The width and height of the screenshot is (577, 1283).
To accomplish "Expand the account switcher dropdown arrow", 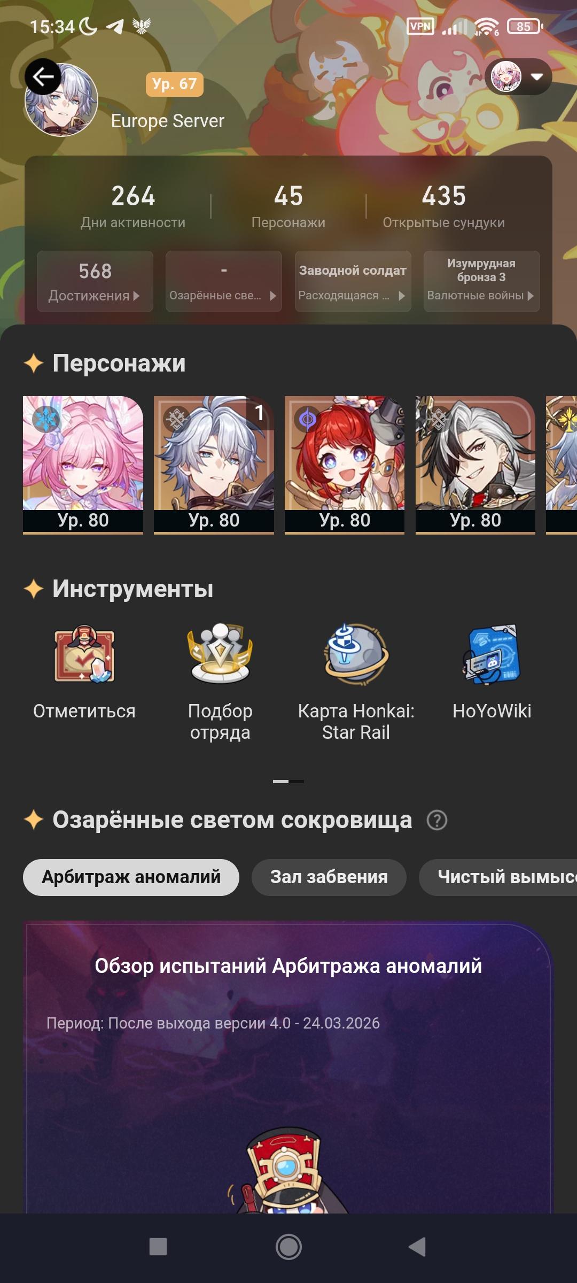I will coord(537,77).
